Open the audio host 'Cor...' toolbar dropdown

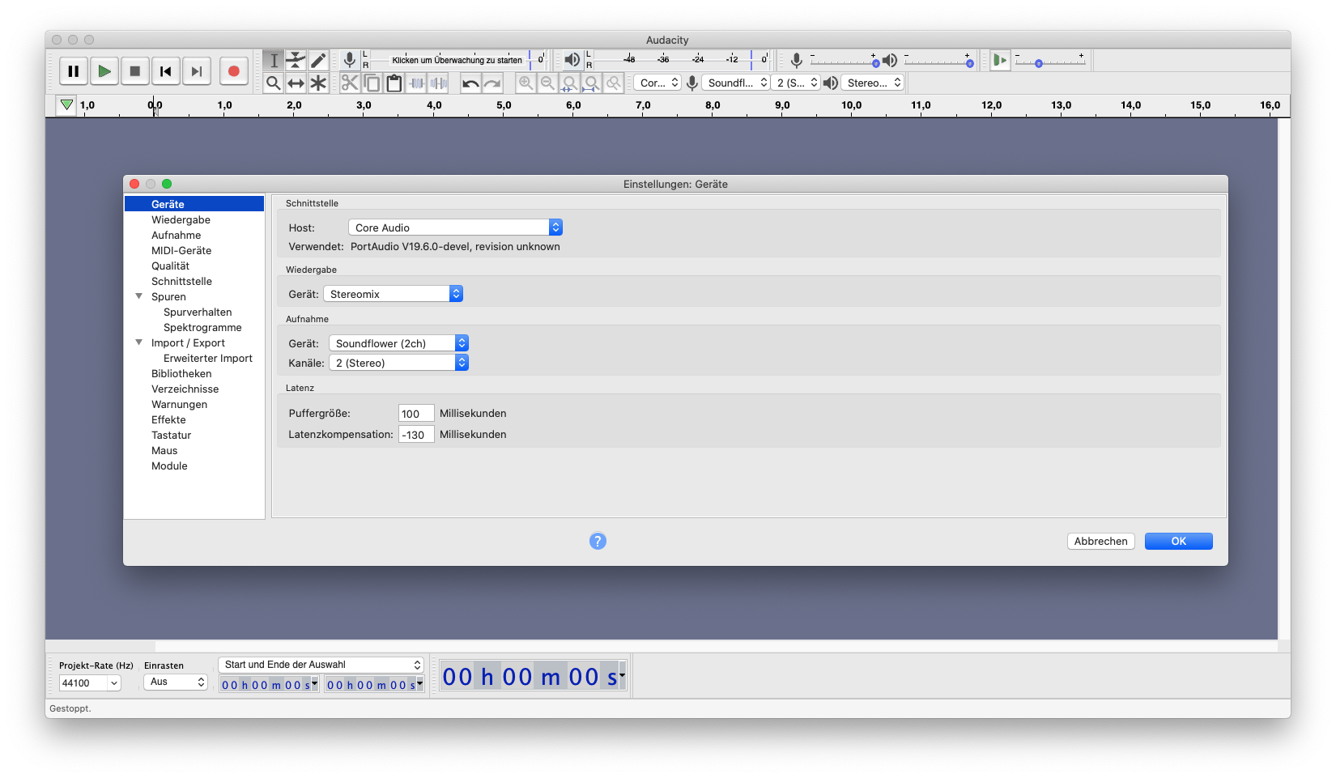[657, 83]
